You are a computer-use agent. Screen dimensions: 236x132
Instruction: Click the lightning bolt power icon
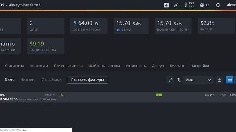(75, 23)
